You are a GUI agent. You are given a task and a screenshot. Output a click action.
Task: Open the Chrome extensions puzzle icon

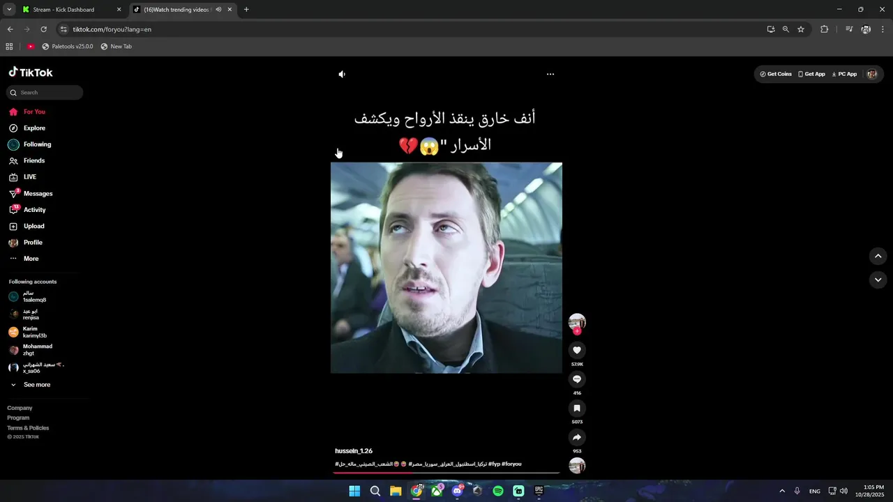coord(824,29)
